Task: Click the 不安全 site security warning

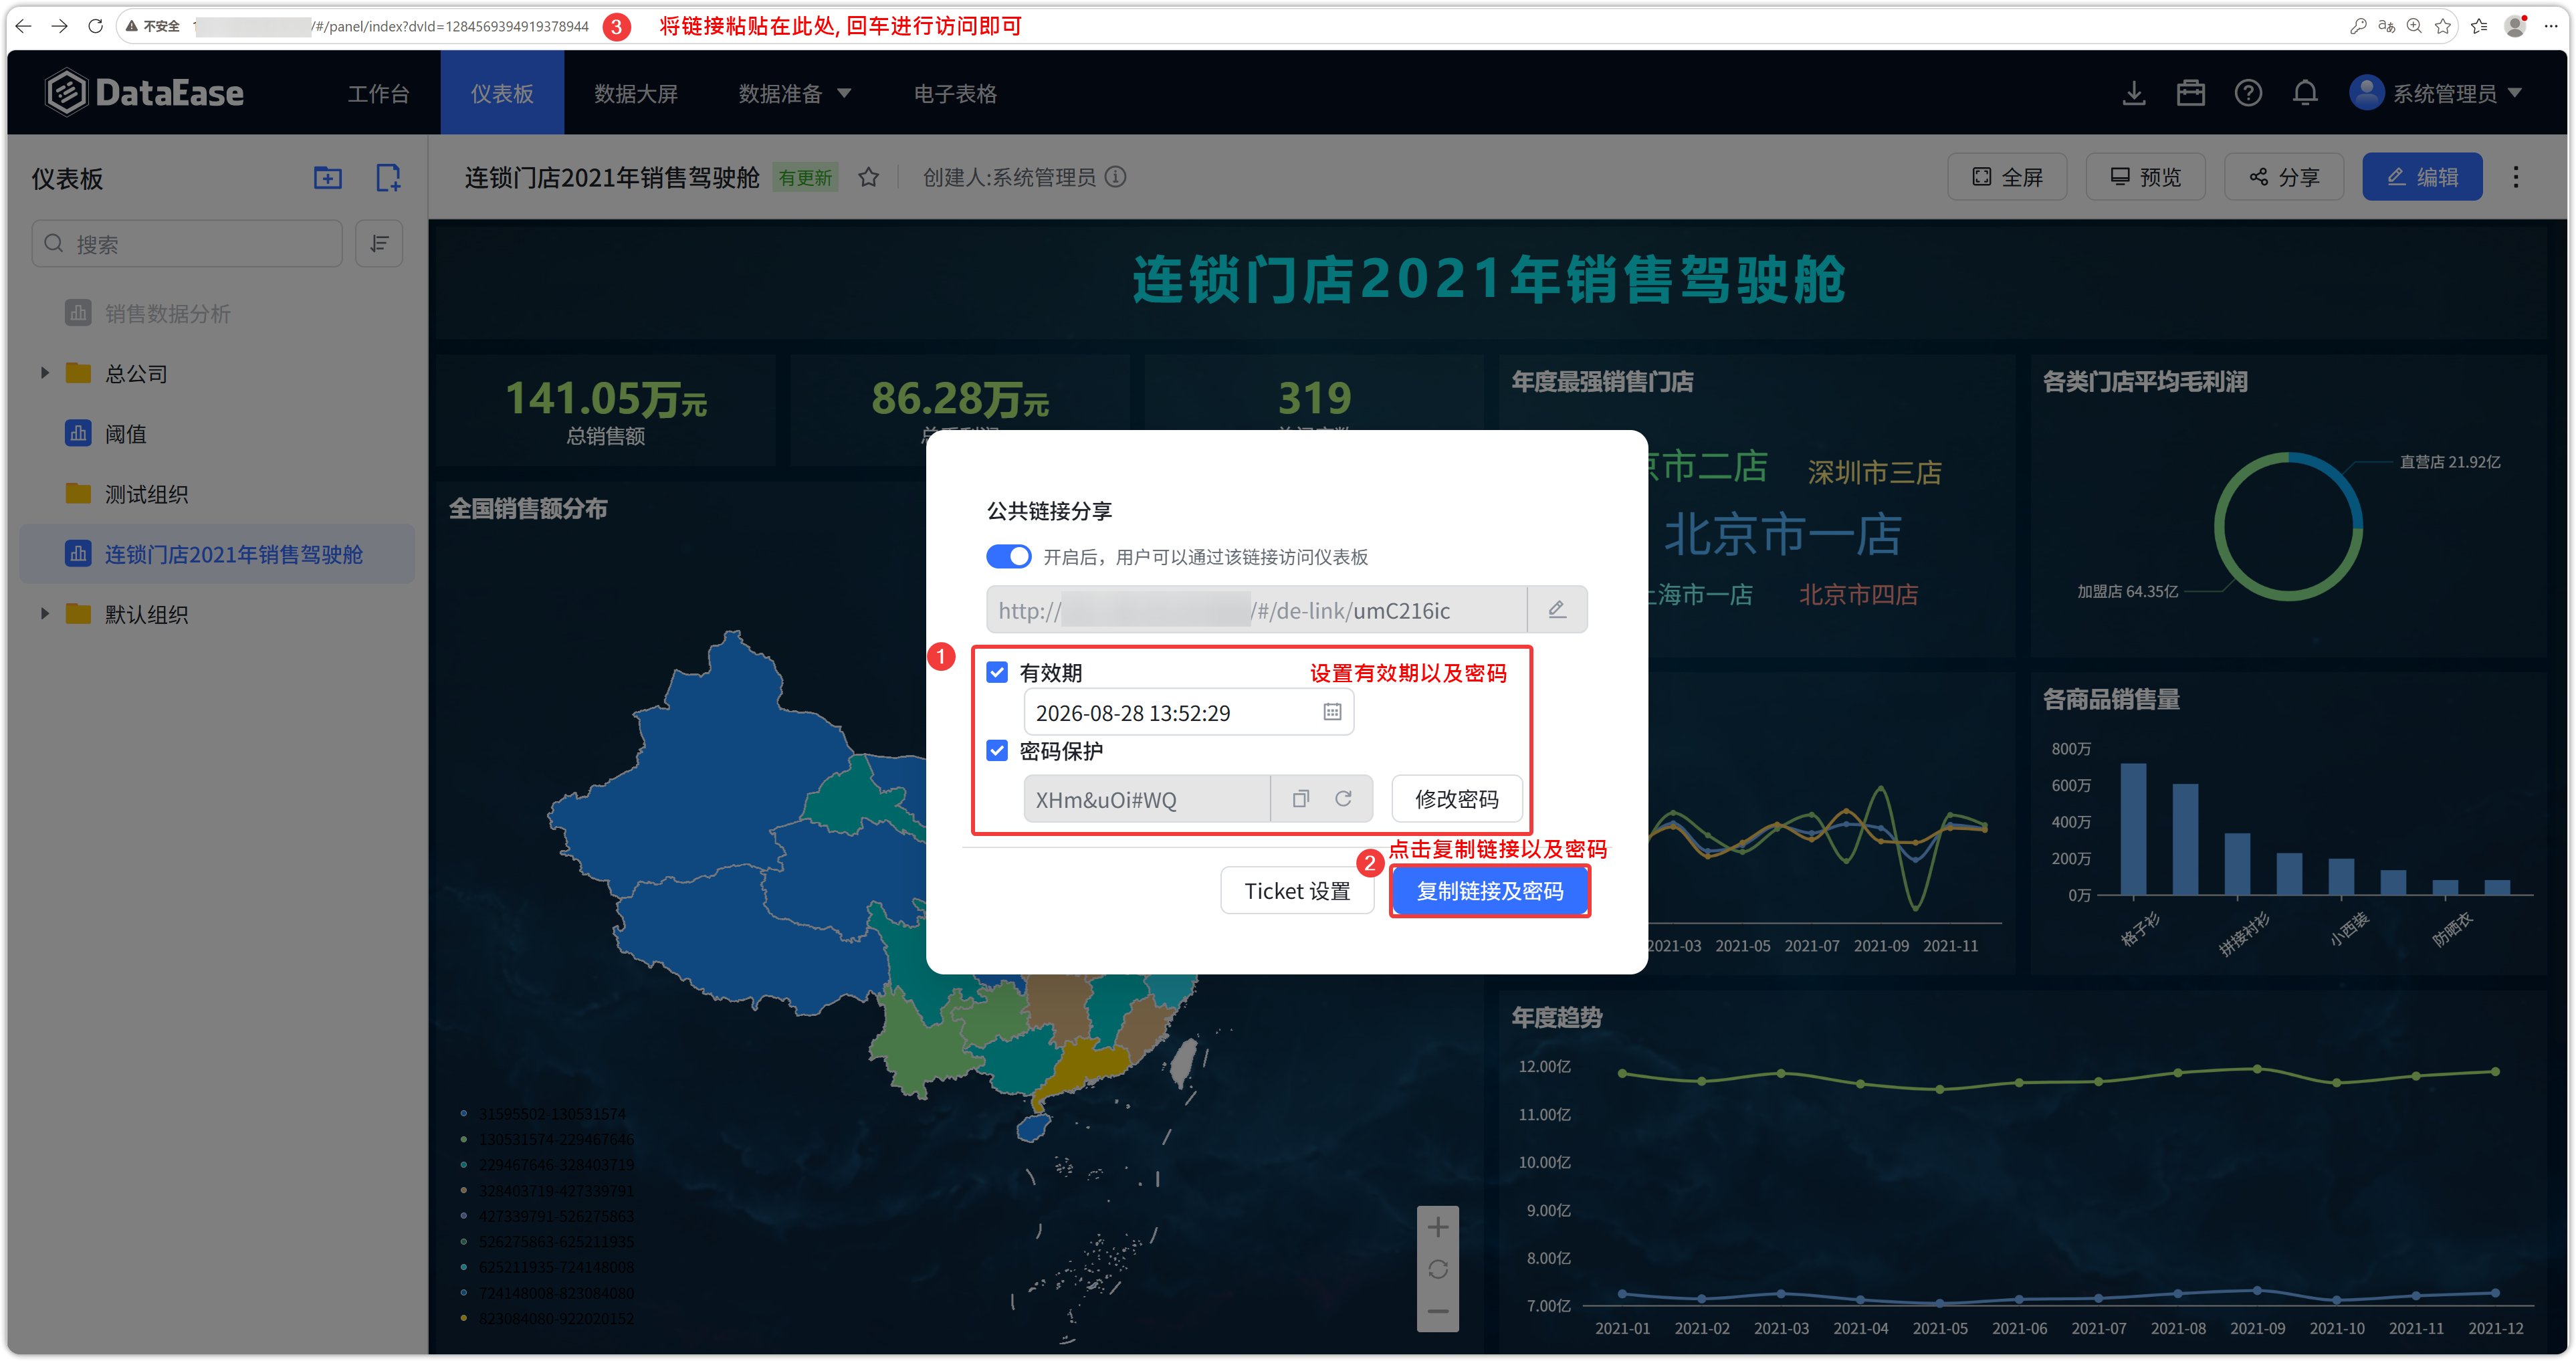Action: 153,26
